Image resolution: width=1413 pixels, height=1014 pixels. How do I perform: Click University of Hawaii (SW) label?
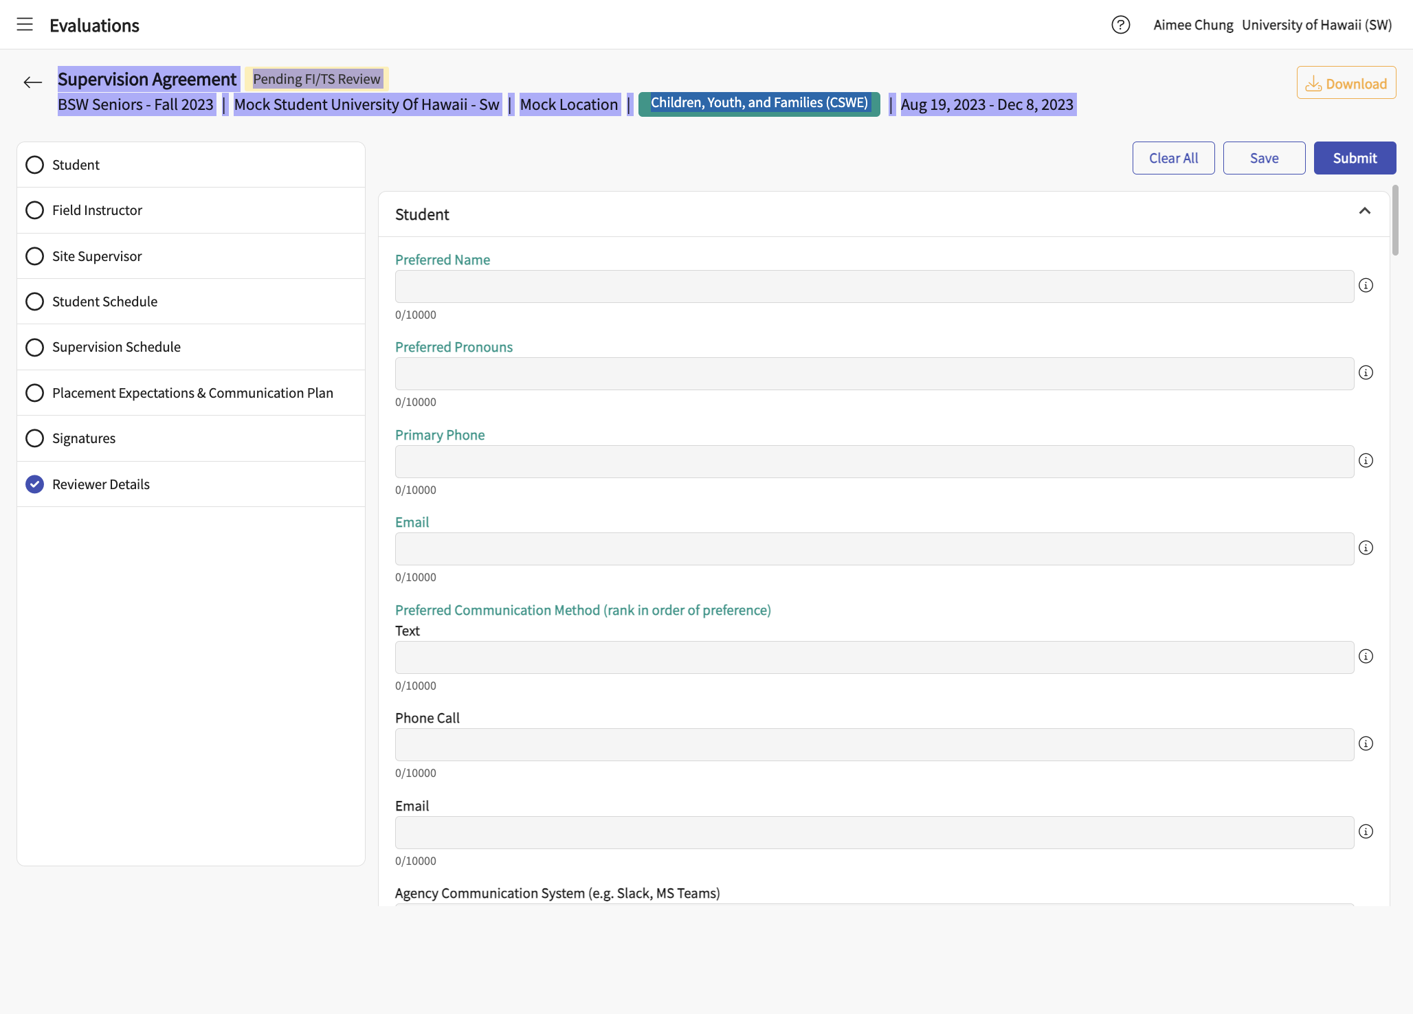pos(1317,25)
